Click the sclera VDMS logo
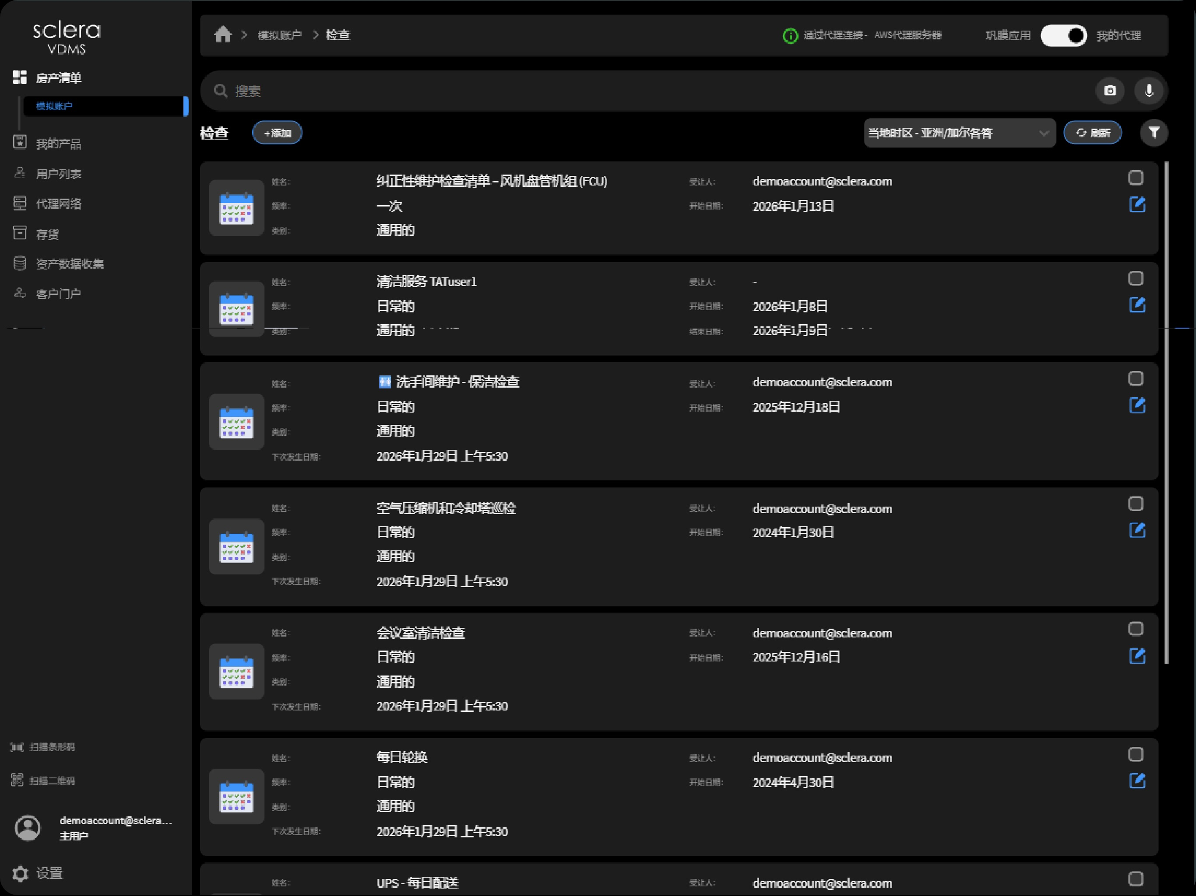 point(67,37)
